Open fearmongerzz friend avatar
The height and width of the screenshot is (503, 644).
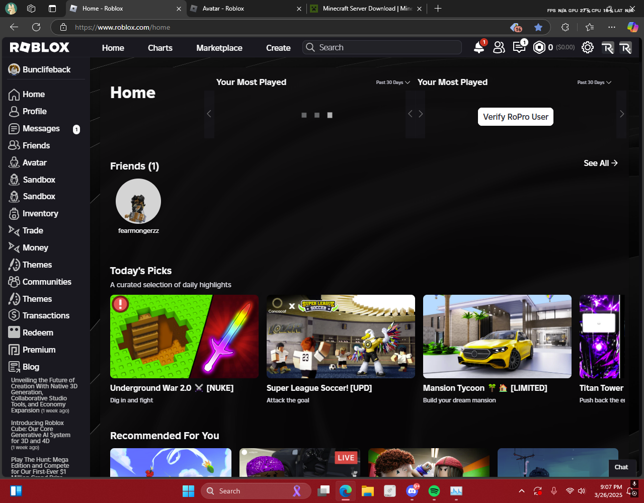pos(138,201)
